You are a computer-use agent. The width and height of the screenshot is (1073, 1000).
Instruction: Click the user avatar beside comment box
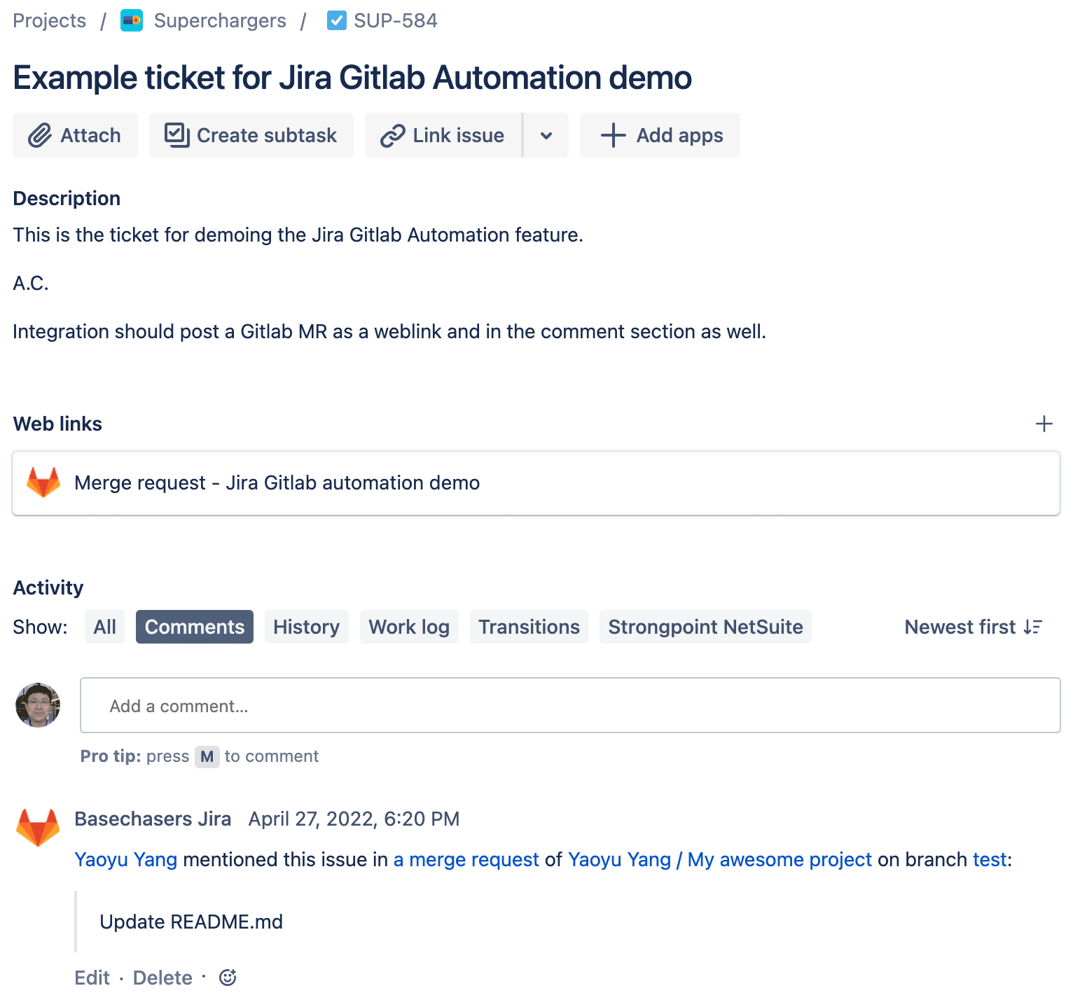[38, 705]
